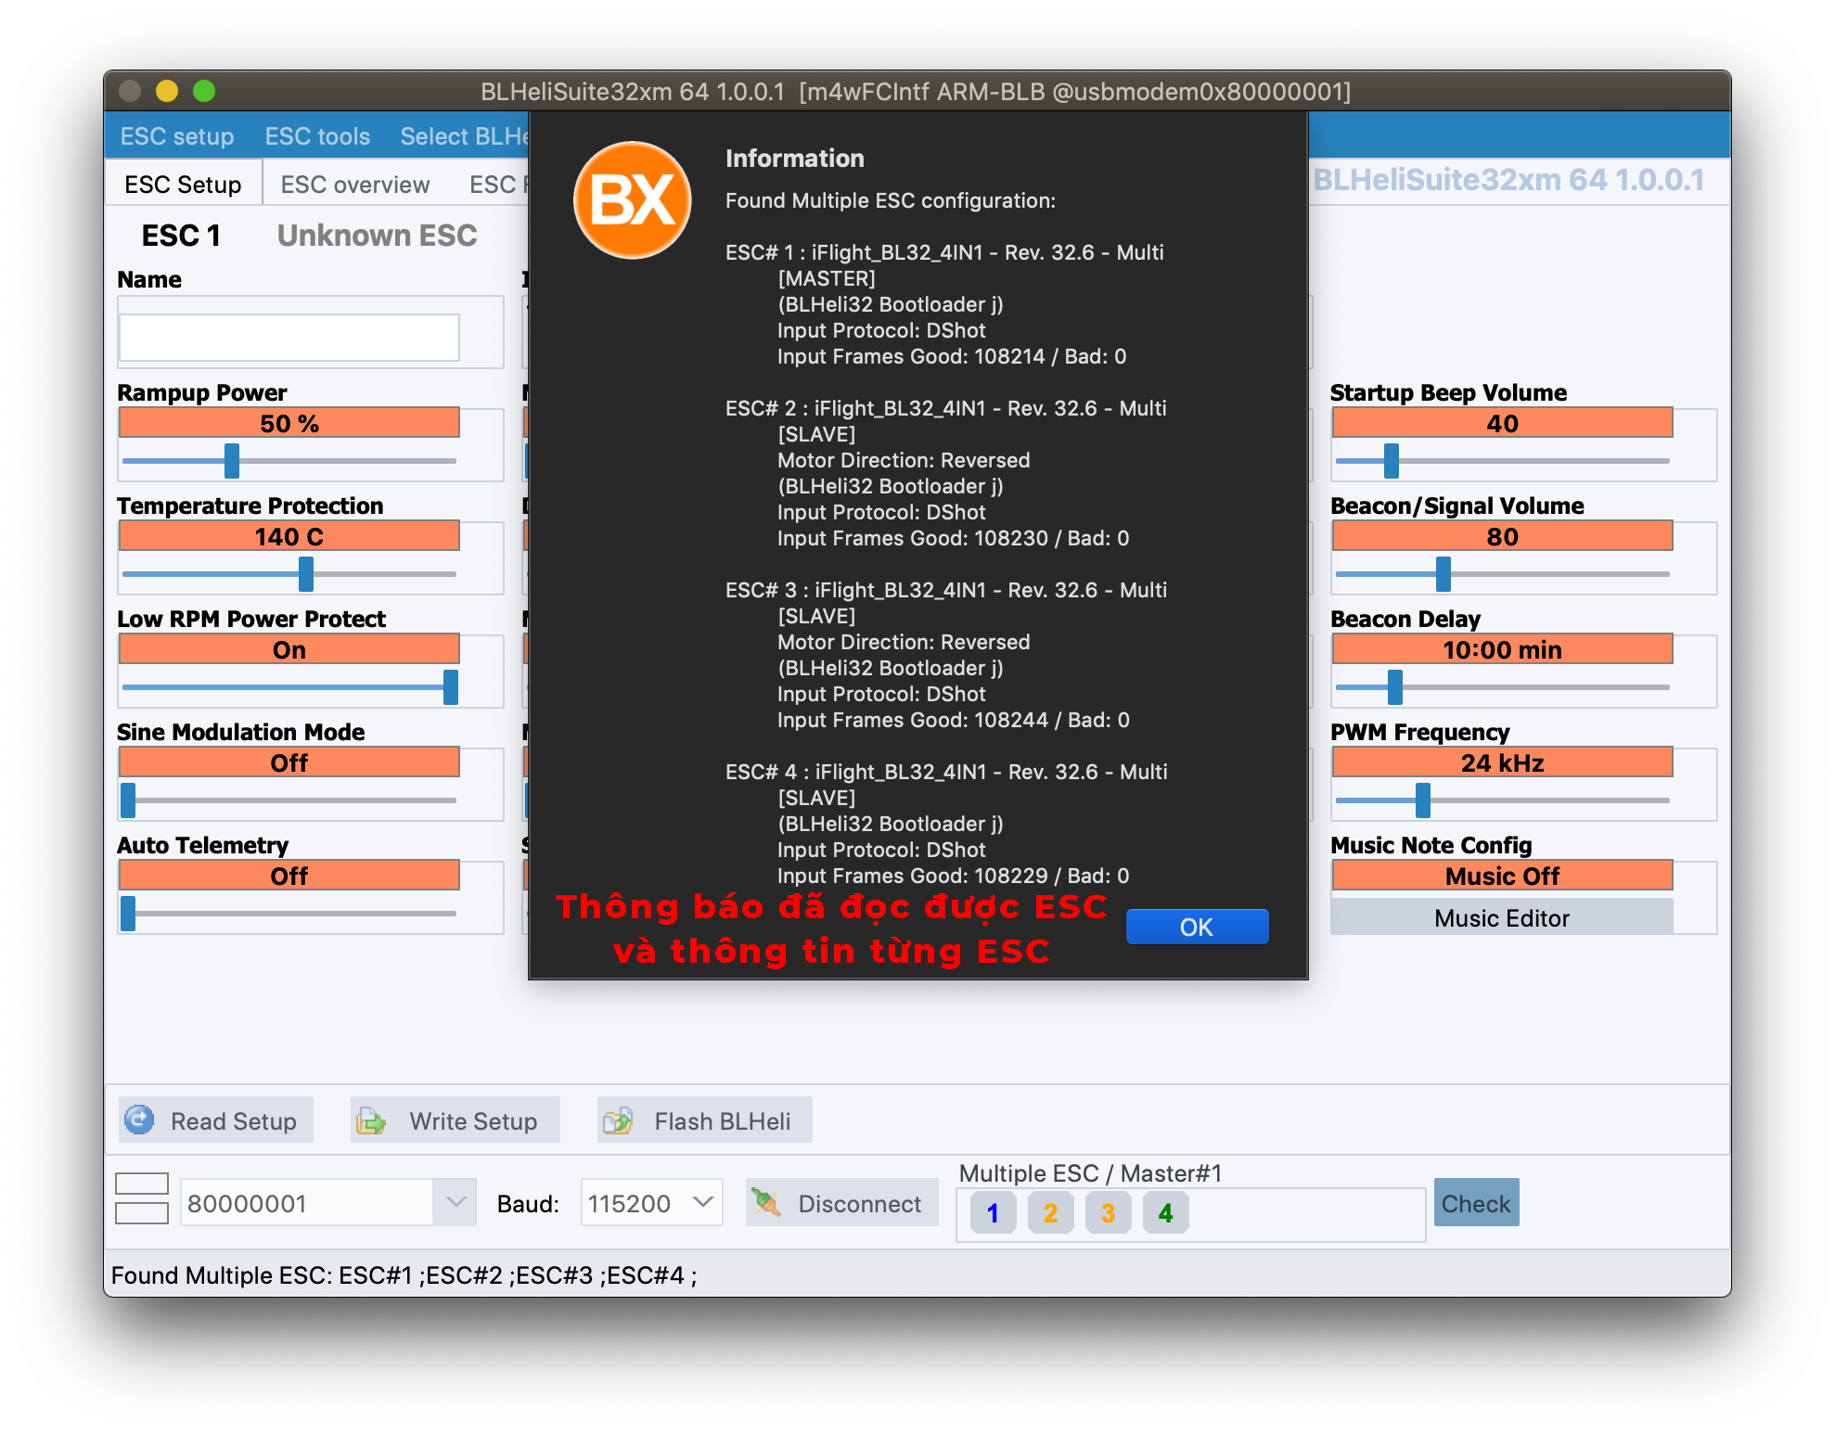The height and width of the screenshot is (1434, 1835).
Task: Open the ESC tools menu
Action: click(x=317, y=136)
